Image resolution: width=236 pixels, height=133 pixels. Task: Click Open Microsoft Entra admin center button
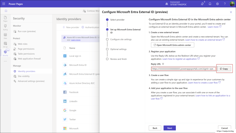pyautogui.click(x=173, y=45)
